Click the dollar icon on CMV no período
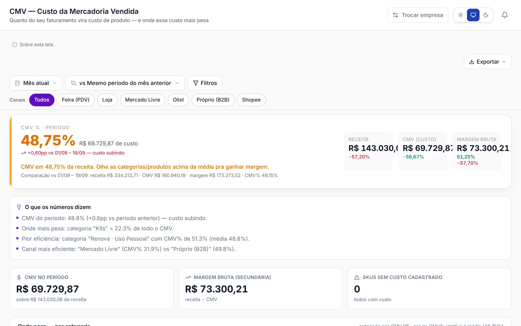The width and height of the screenshot is (521, 326). click(19, 277)
